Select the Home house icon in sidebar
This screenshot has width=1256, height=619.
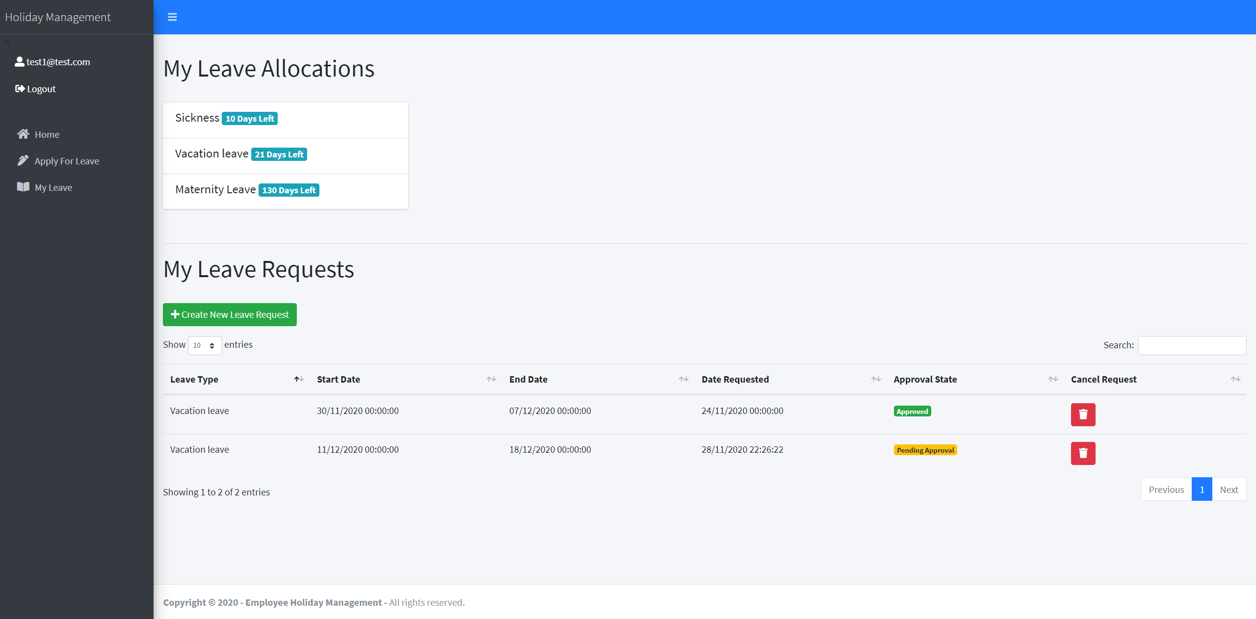(23, 134)
